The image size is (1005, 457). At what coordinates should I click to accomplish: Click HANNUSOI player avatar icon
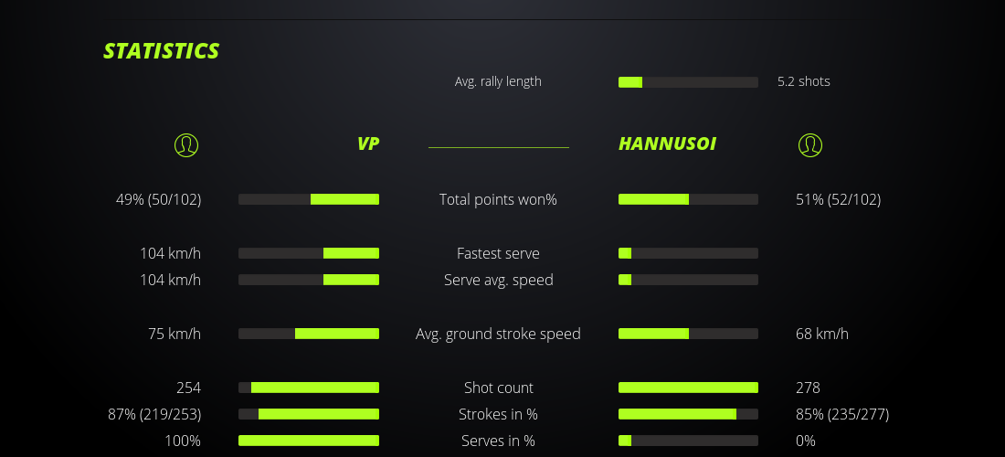pos(809,144)
